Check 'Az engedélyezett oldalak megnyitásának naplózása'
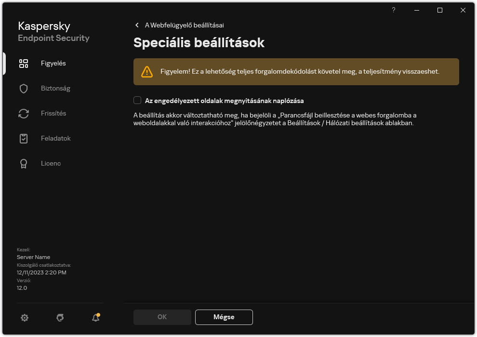The width and height of the screenshot is (477, 337). [137, 100]
